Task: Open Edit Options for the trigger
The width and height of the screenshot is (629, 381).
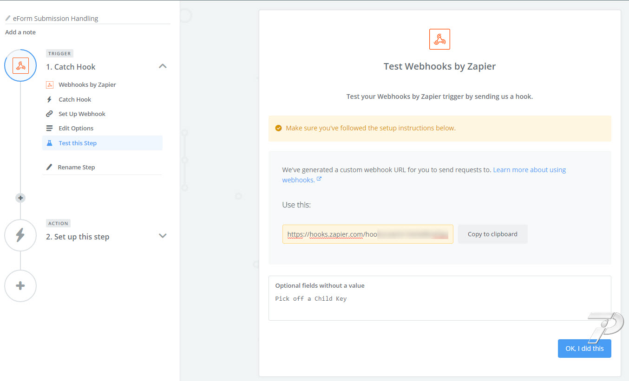Action: 76,128
